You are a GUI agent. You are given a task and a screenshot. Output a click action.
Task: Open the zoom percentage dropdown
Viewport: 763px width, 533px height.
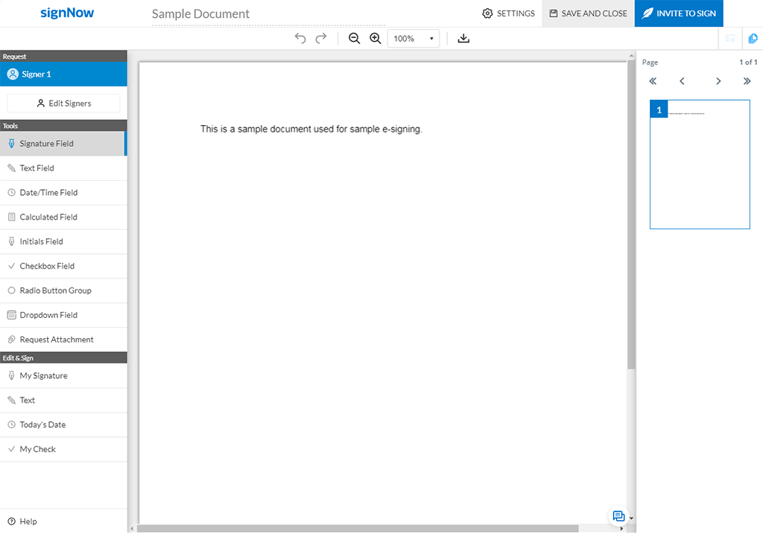coord(413,38)
